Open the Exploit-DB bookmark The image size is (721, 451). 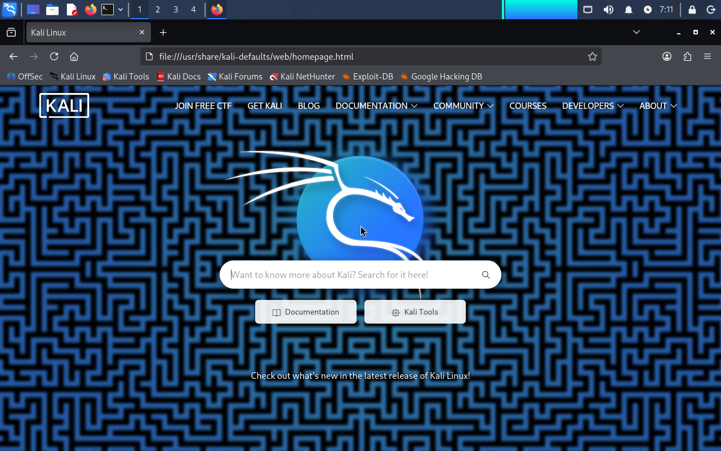pyautogui.click(x=367, y=77)
